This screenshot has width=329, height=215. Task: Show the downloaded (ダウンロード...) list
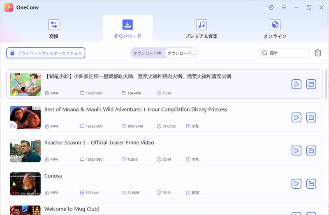click(x=181, y=53)
